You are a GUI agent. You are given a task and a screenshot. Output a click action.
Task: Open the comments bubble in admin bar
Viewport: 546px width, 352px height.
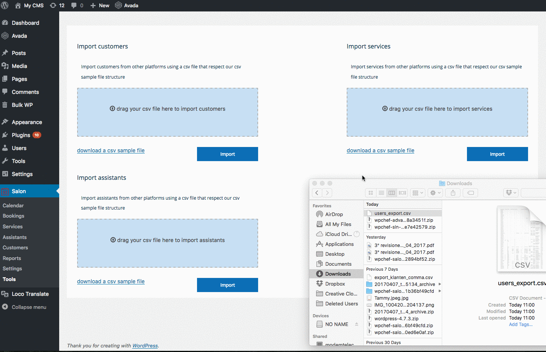pyautogui.click(x=77, y=5)
